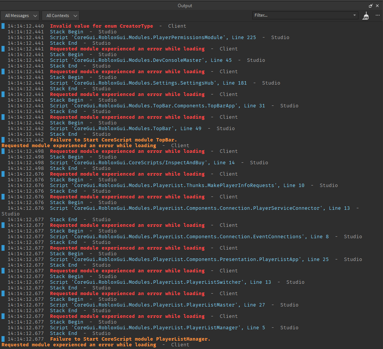Select the PlayerListSwitcher Line 13 script entry

[x=161, y=282]
